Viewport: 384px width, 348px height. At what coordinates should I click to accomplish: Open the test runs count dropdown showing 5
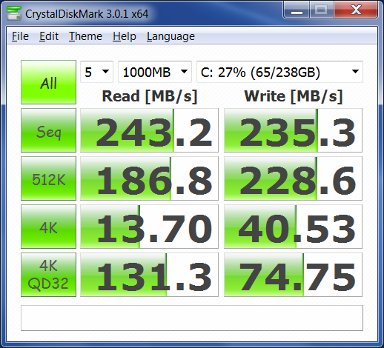pos(96,72)
